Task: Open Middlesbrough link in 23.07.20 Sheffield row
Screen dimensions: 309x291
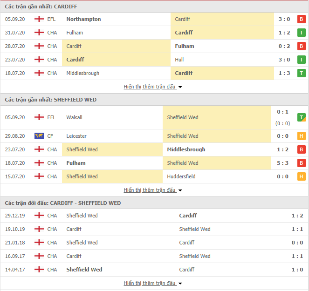Action: point(186,149)
